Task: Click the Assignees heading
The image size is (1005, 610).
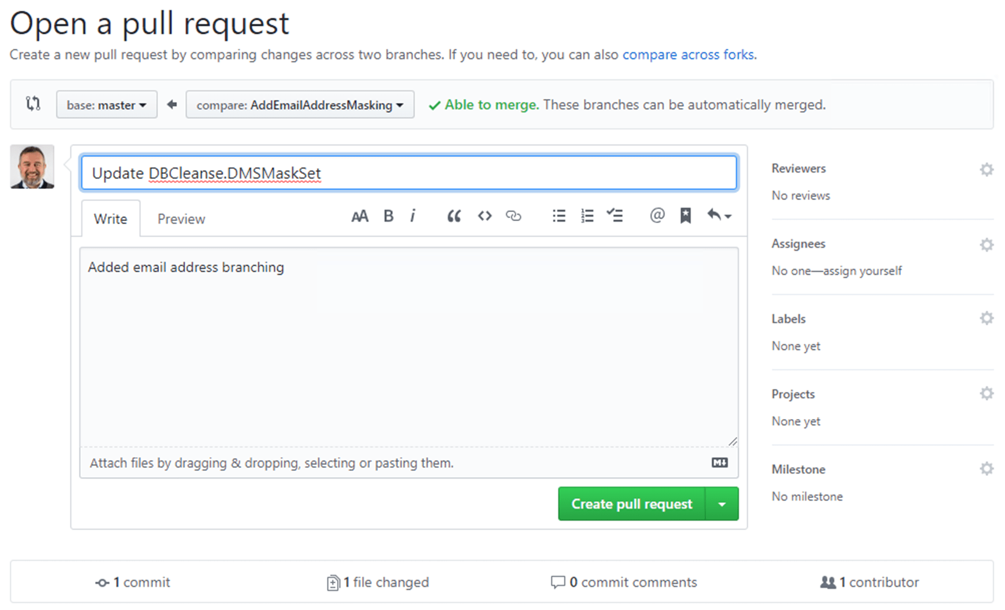Action: 798,244
